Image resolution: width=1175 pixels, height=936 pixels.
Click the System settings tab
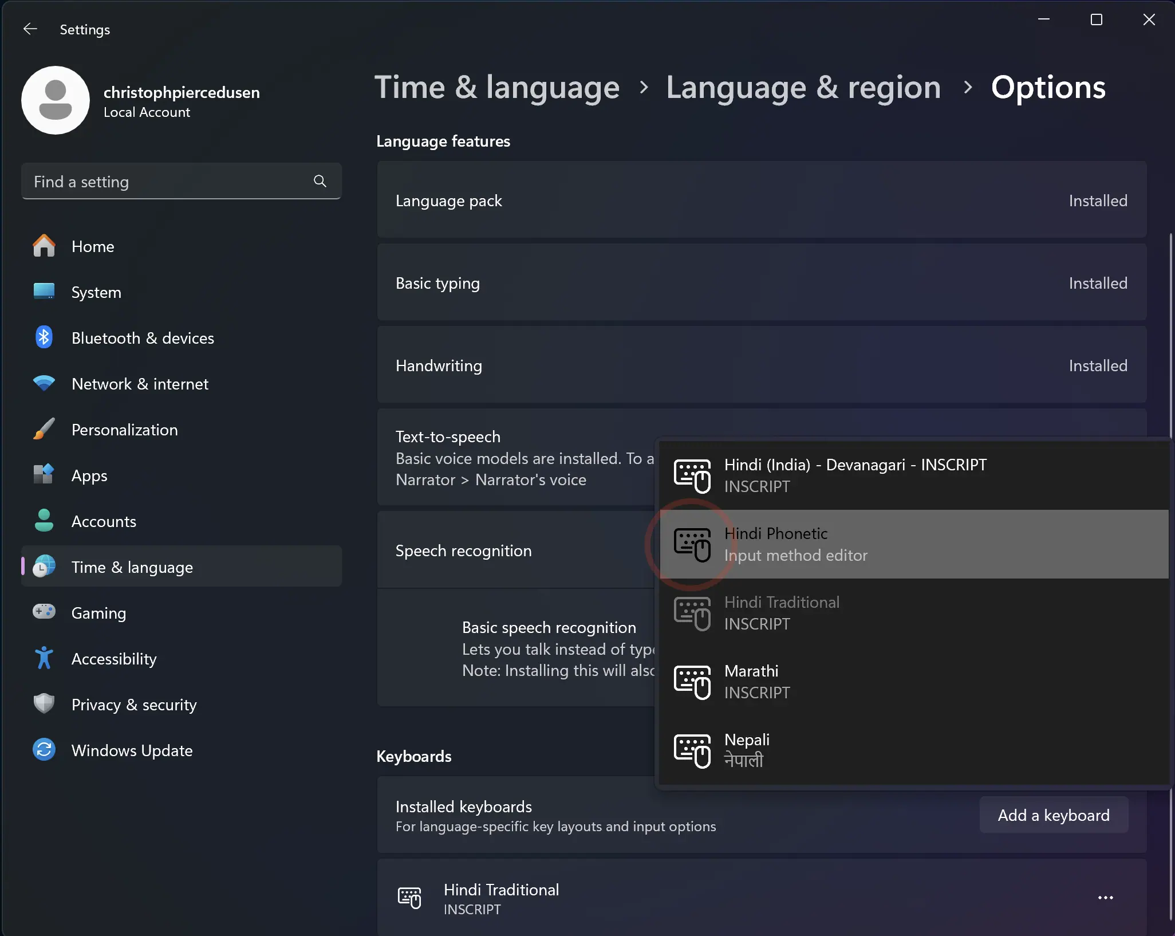point(96,292)
